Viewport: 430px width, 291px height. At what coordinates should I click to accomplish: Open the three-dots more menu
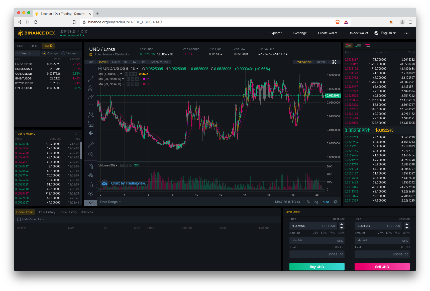[406, 33]
